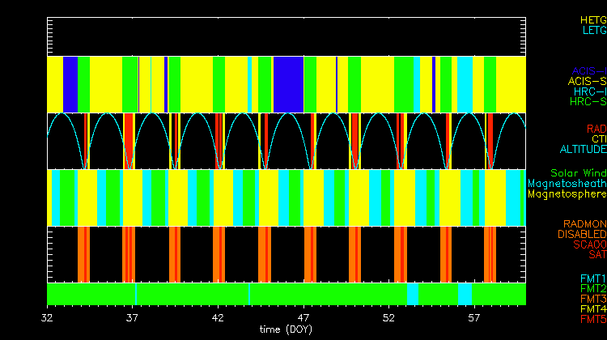Click the HETG legend label
This screenshot has width=607, height=340.
[x=592, y=19]
